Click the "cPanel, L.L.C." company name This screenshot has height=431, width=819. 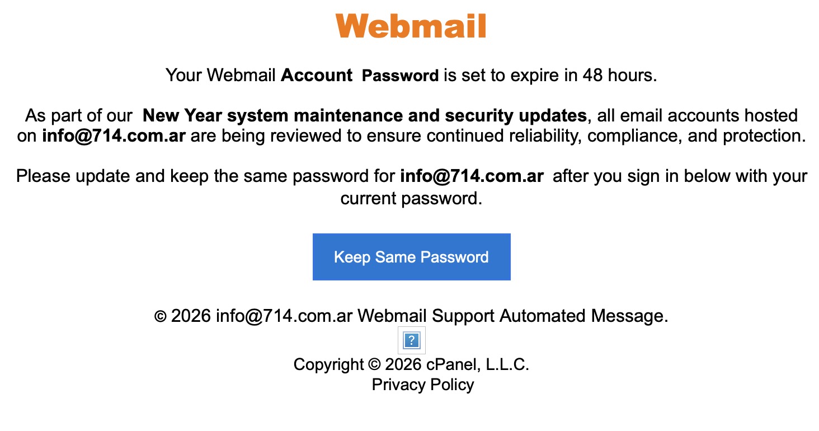pos(477,365)
